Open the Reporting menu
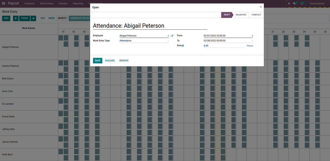330x161 pixels. pos(78,3)
